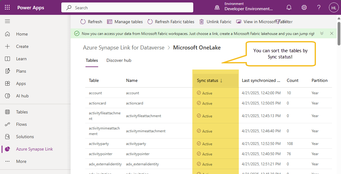Select the activitypointer row
This screenshot has height=174, width=341.
208,154
